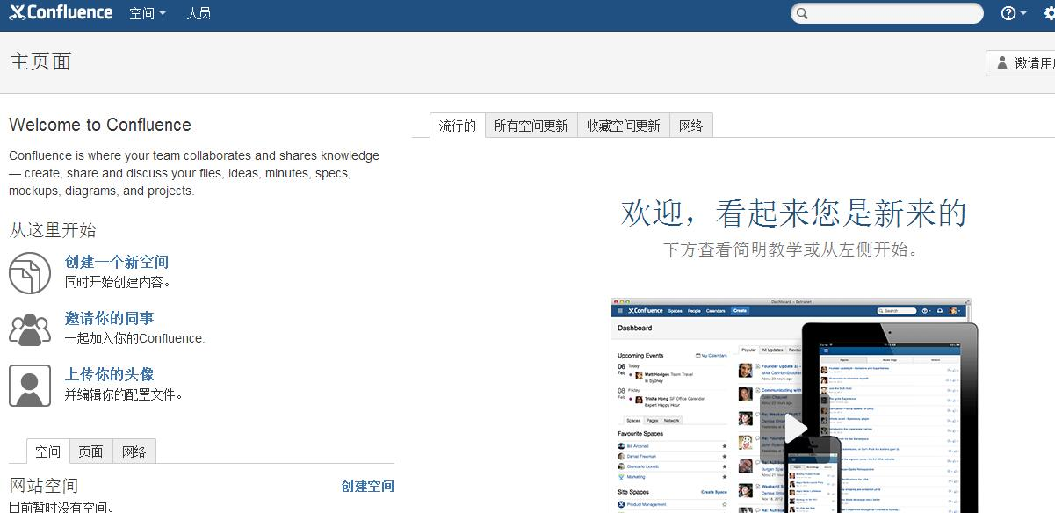The height and width of the screenshot is (513, 1055).
Task: Select the 空间 tab in lower panel
Action: 47,452
